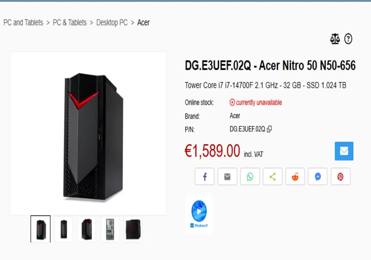Share the product on Reddit

tap(295, 176)
